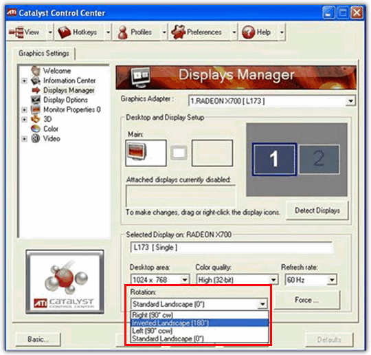
Task: Click the Video tree icon
Action: click(x=36, y=138)
